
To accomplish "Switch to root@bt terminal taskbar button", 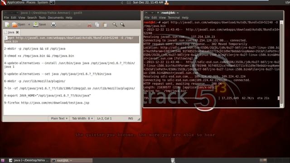I will pos(72,160).
